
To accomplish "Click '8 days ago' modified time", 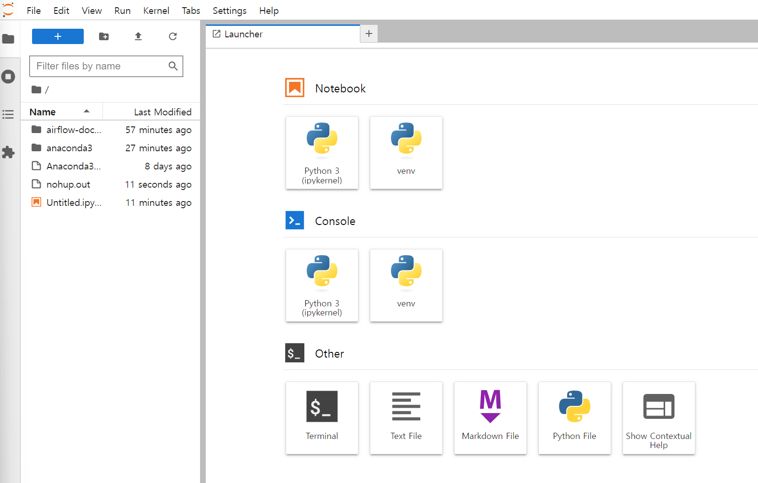I will point(168,166).
